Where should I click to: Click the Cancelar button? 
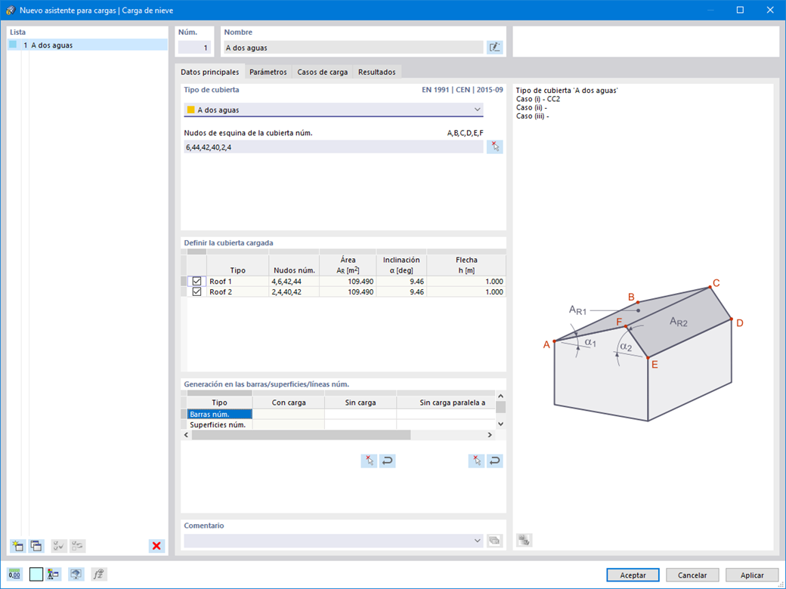pos(693,575)
